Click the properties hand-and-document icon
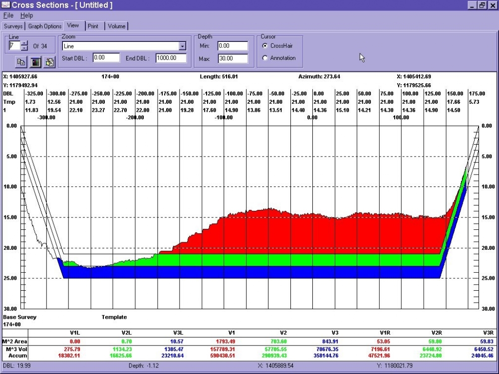Screen dimensions: 499x374 tap(49, 62)
